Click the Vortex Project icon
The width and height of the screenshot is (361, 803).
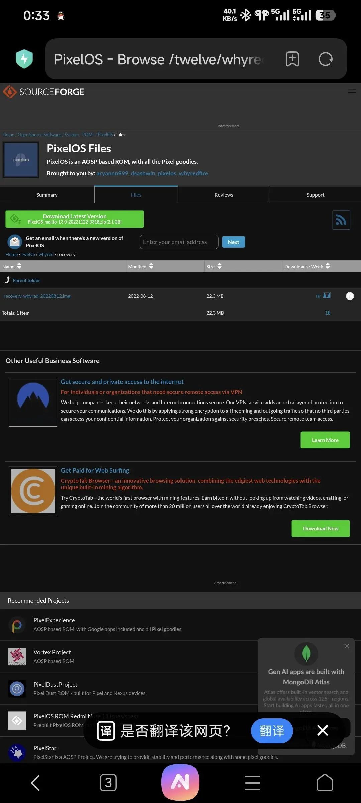point(17,656)
